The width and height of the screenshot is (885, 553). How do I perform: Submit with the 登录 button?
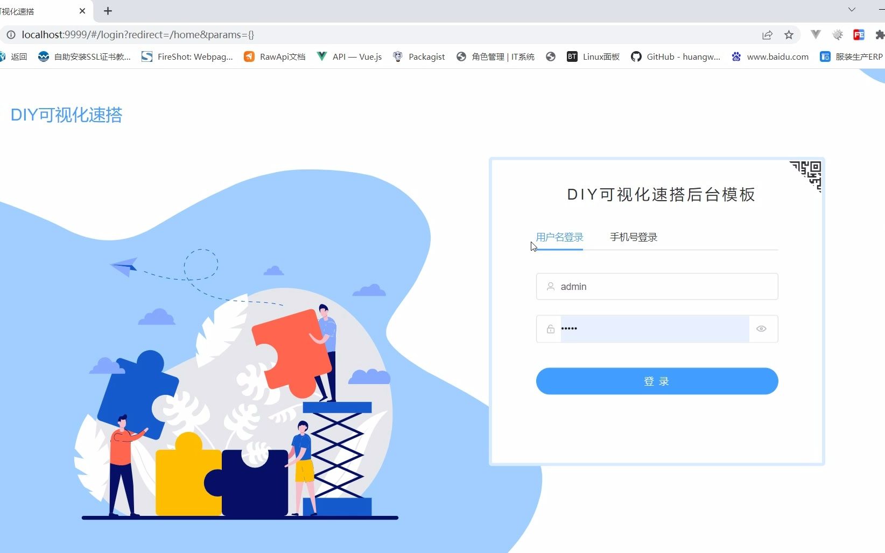[657, 381]
